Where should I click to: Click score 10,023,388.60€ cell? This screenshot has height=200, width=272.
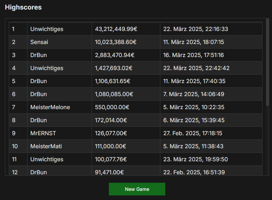(126, 42)
